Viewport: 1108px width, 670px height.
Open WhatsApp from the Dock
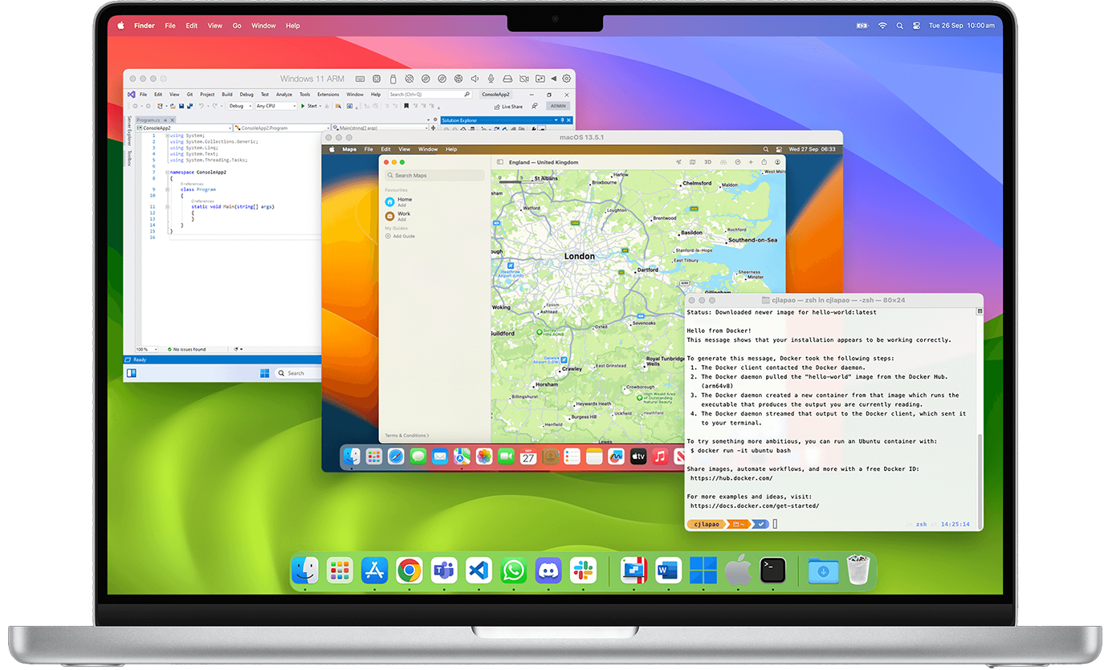click(513, 571)
